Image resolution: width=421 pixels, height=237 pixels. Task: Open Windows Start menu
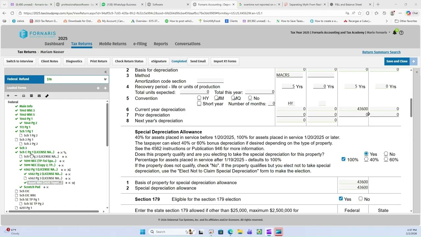click(x=142, y=232)
